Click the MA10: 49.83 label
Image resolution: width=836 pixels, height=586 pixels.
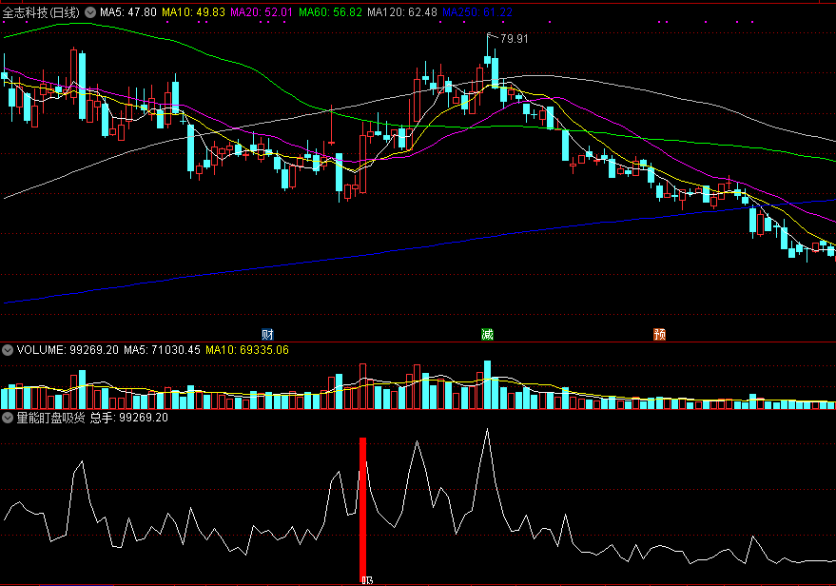tap(193, 12)
